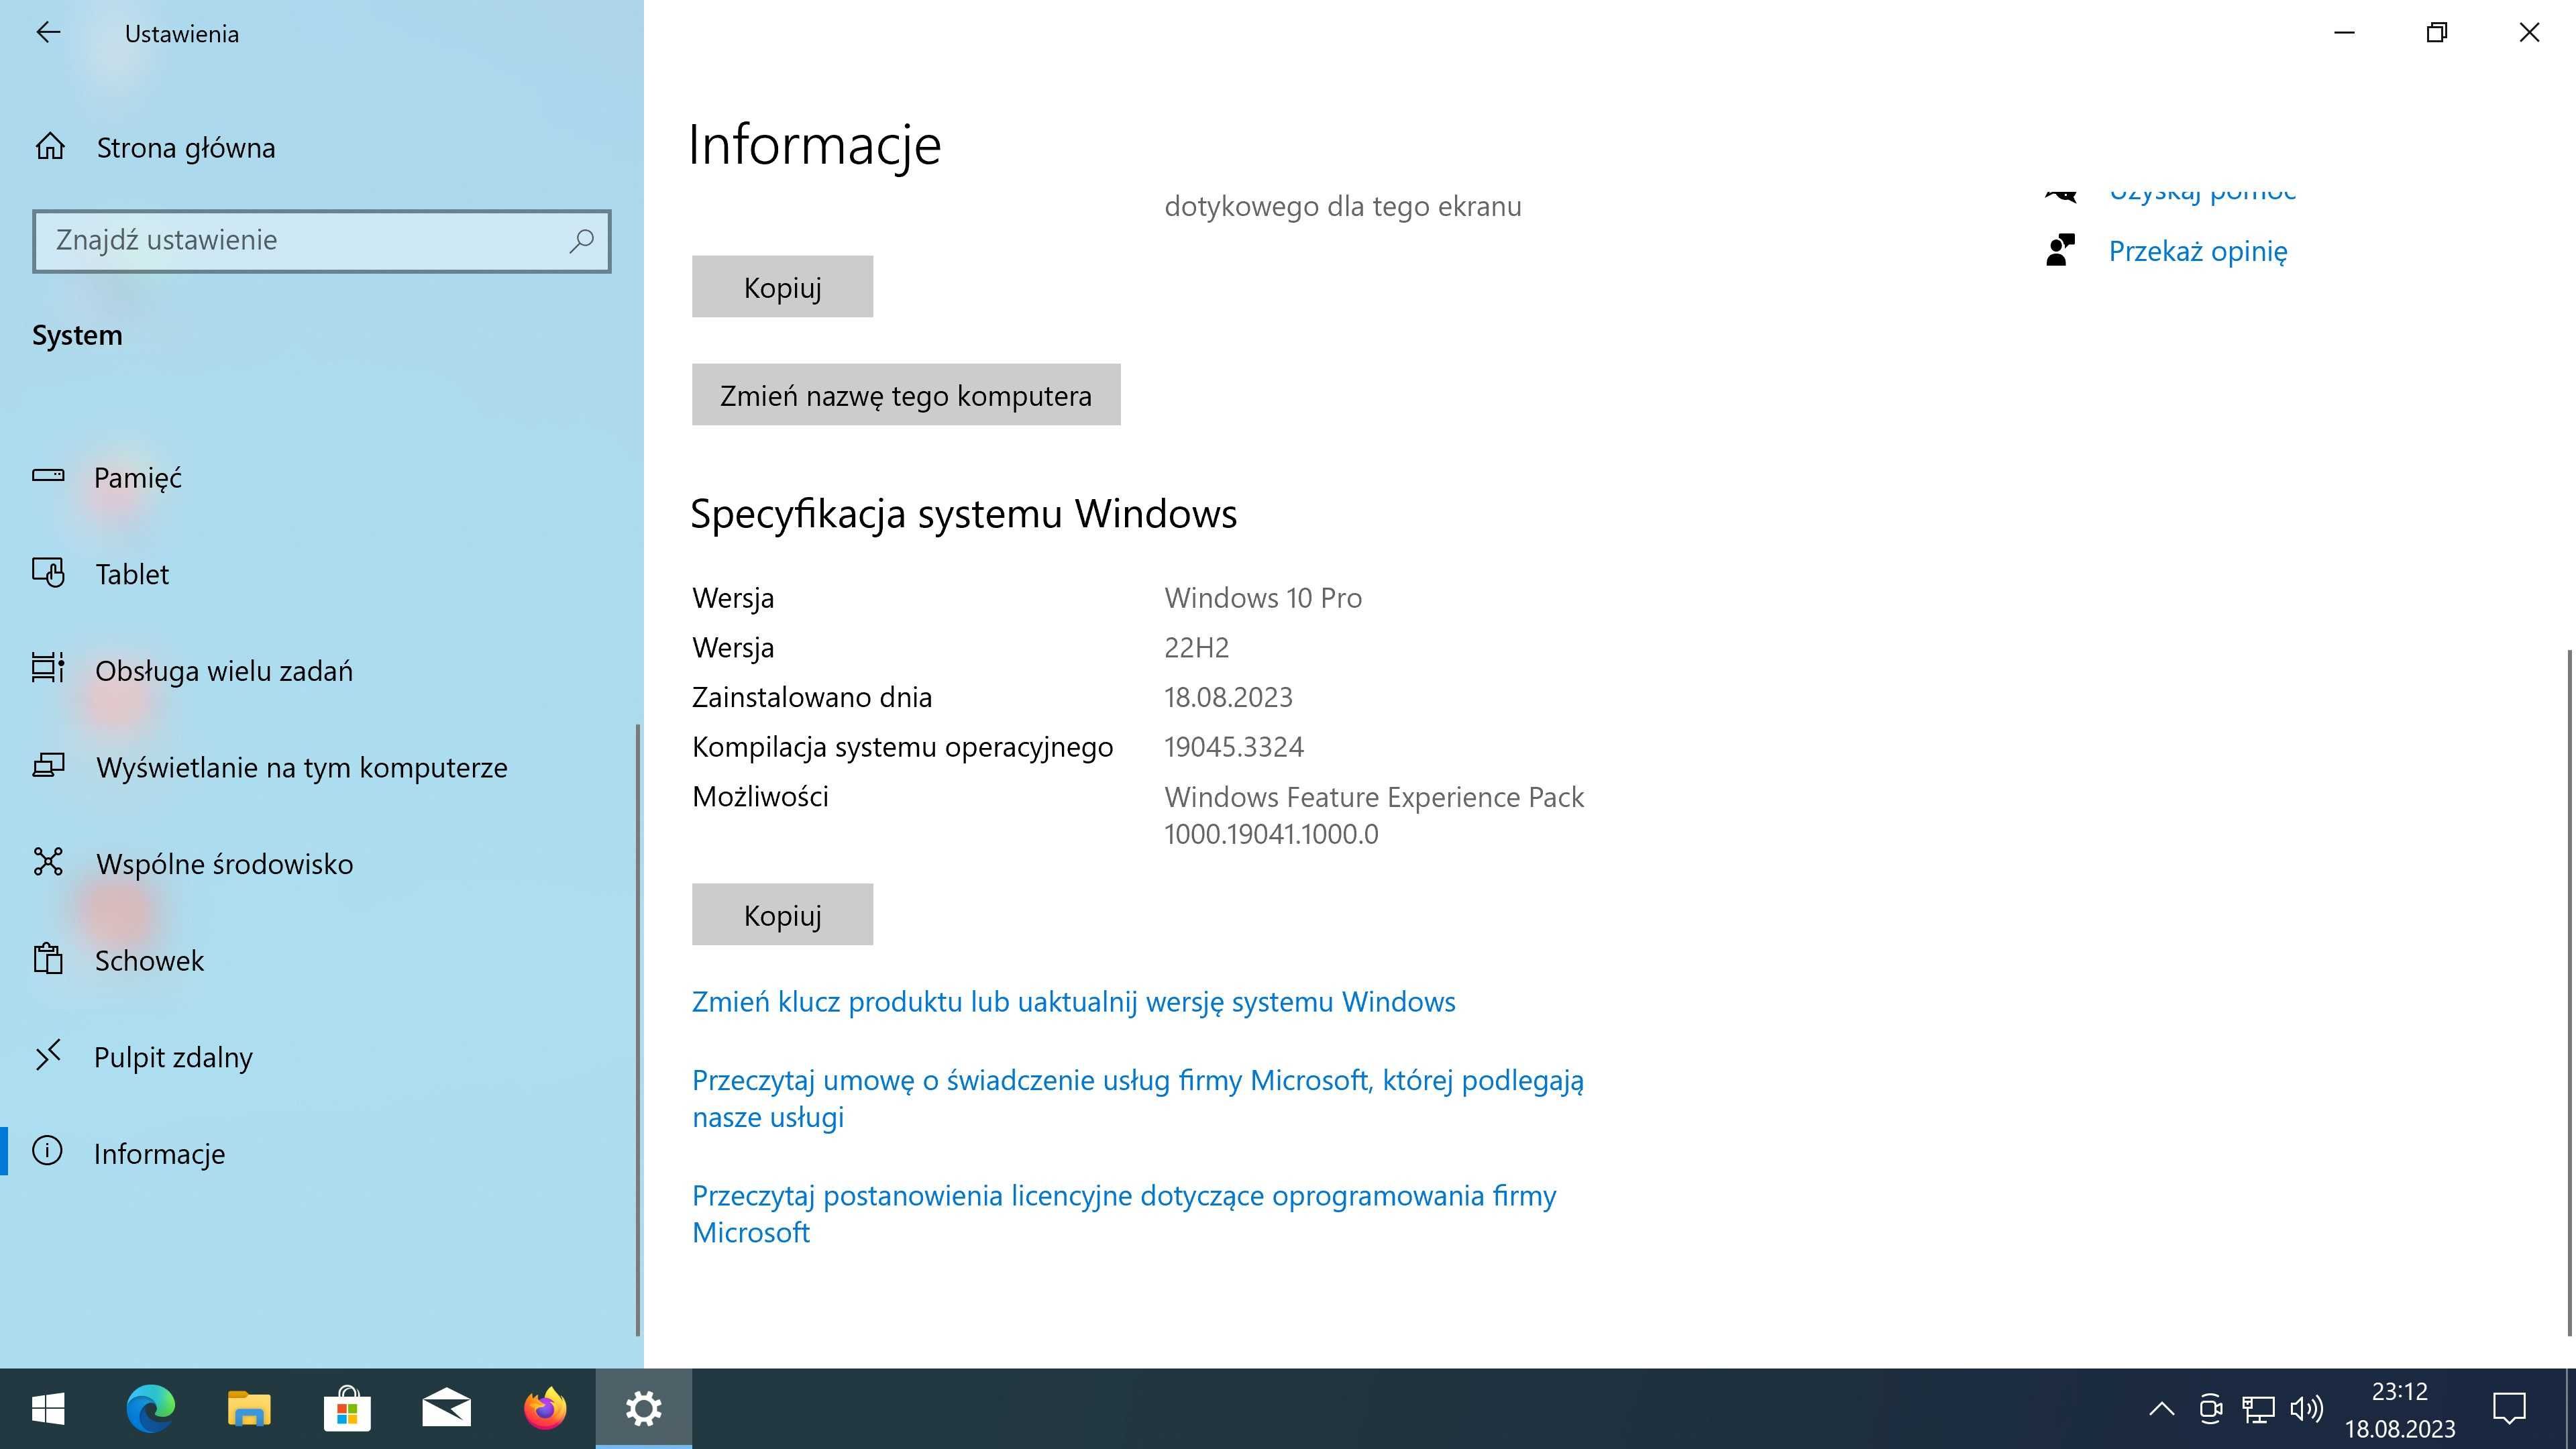2576x1449 pixels.
Task: Open volume control tray icon
Action: pos(2306,1409)
